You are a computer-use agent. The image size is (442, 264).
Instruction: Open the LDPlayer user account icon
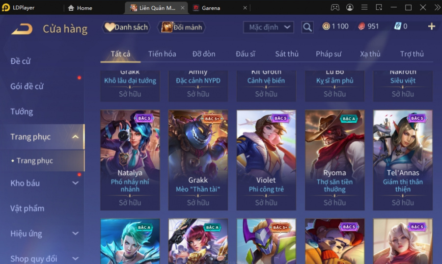coord(350,8)
